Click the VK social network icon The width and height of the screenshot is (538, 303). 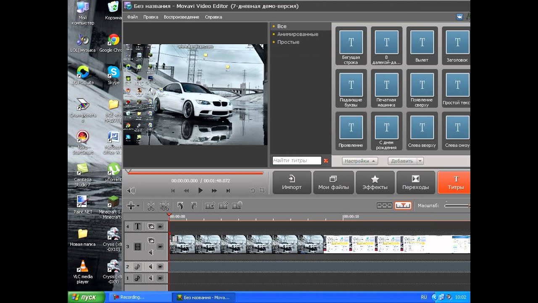tap(459, 17)
